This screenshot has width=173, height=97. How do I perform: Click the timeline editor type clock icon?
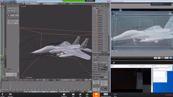coord(2,92)
